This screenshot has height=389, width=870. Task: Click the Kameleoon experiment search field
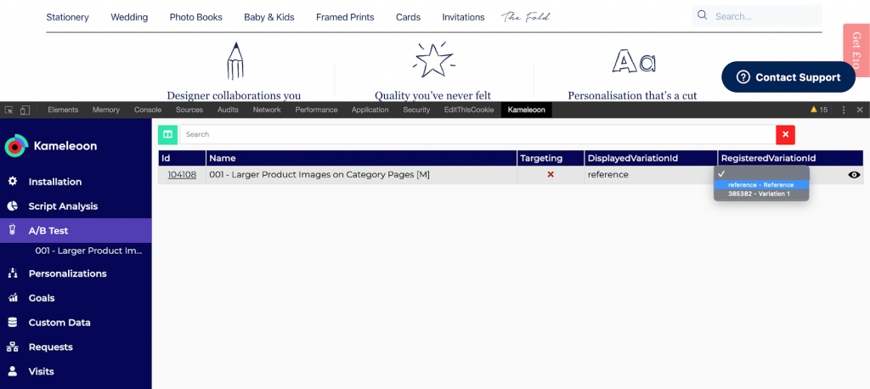476,134
